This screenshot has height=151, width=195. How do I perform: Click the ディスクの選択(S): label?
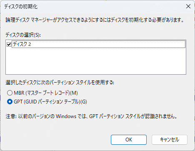pos(23,35)
